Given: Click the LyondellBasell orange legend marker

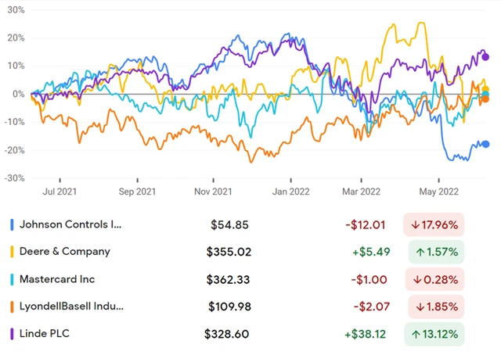Looking at the screenshot, I should pyautogui.click(x=12, y=306).
